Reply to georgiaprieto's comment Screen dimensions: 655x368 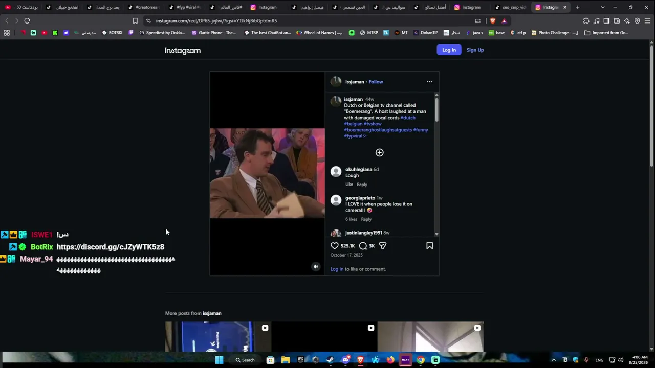coord(366,219)
